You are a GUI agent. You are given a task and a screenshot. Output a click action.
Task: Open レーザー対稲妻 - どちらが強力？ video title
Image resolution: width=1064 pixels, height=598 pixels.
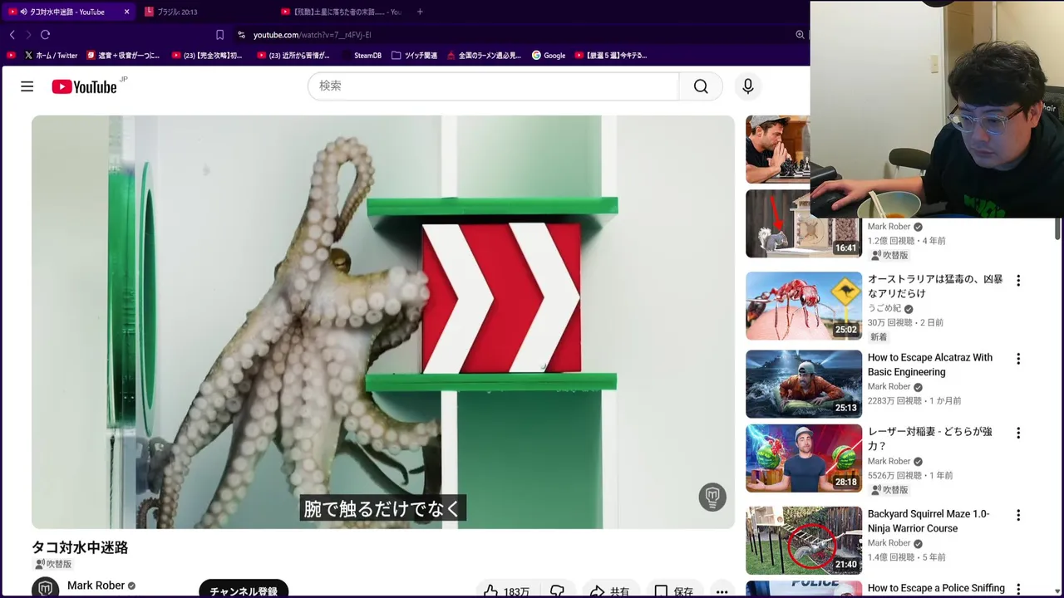pos(930,439)
